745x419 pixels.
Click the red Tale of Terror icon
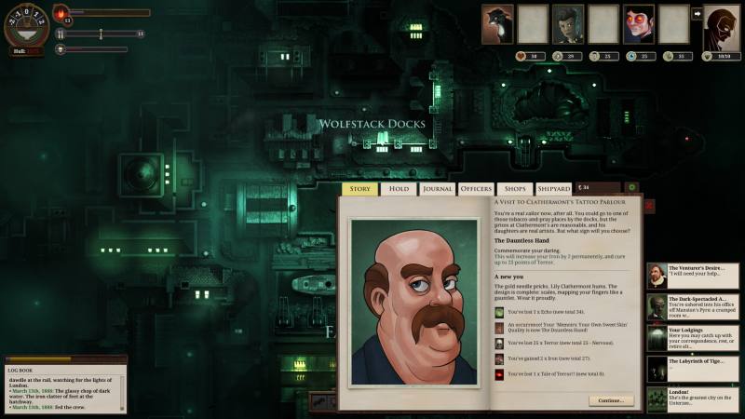tap(499, 374)
